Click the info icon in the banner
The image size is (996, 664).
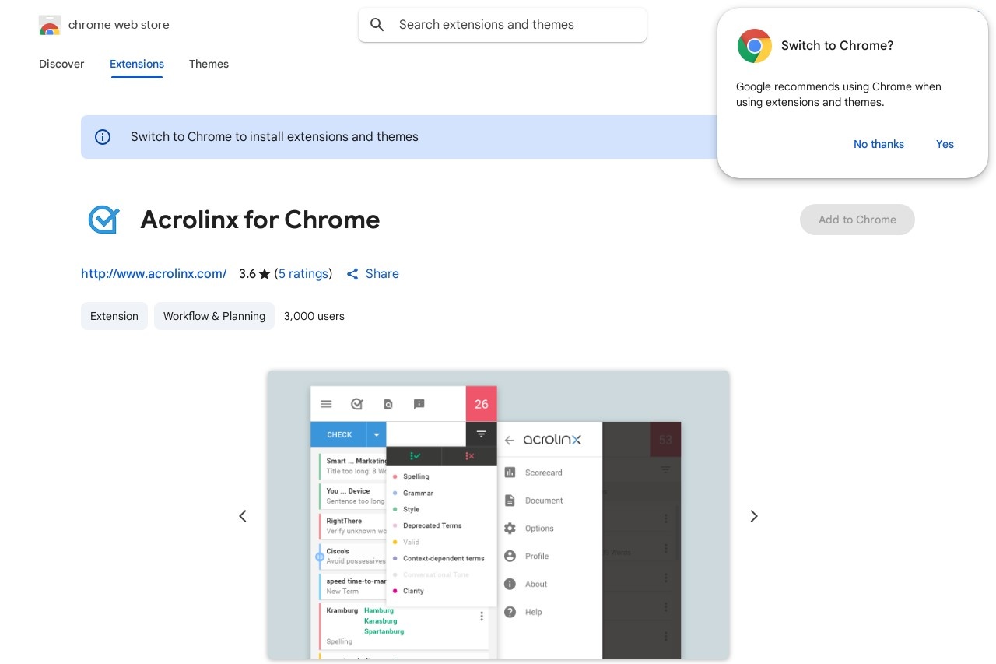tap(103, 137)
